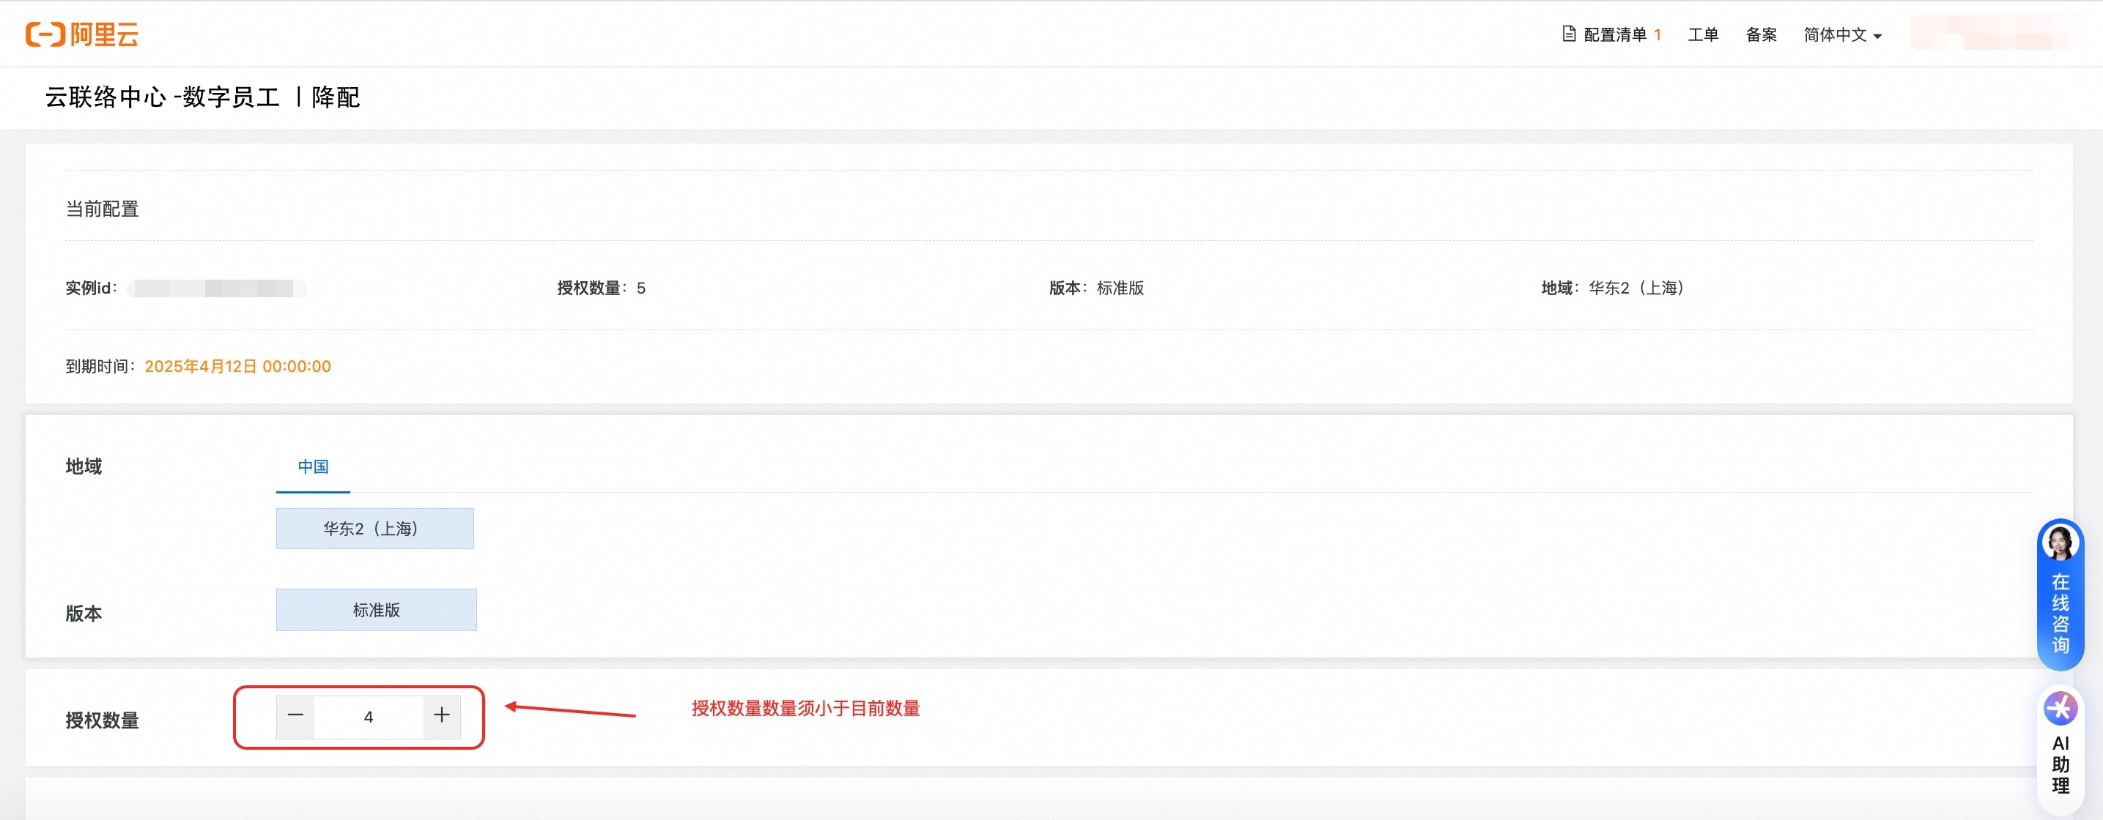Focus the 授权数量 number input field
Viewport: 2103px width, 820px height.
point(368,716)
